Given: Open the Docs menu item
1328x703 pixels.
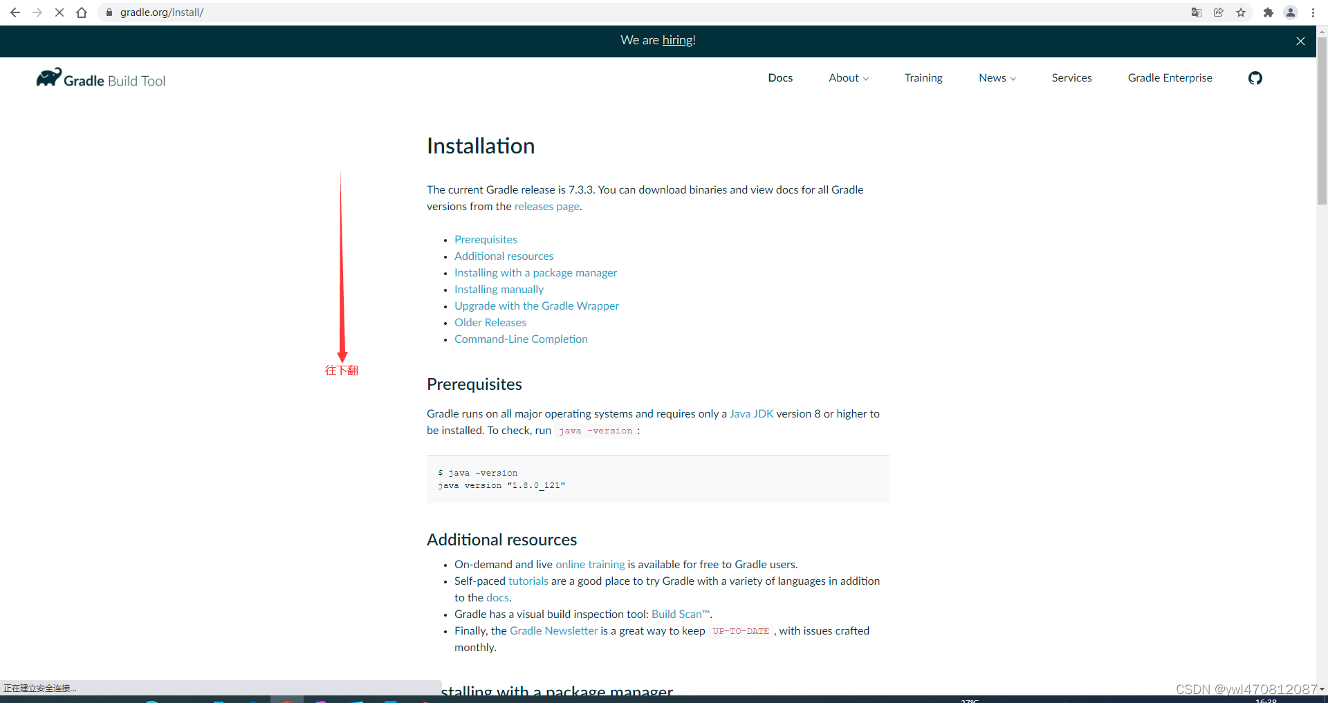Looking at the screenshot, I should click(x=780, y=78).
